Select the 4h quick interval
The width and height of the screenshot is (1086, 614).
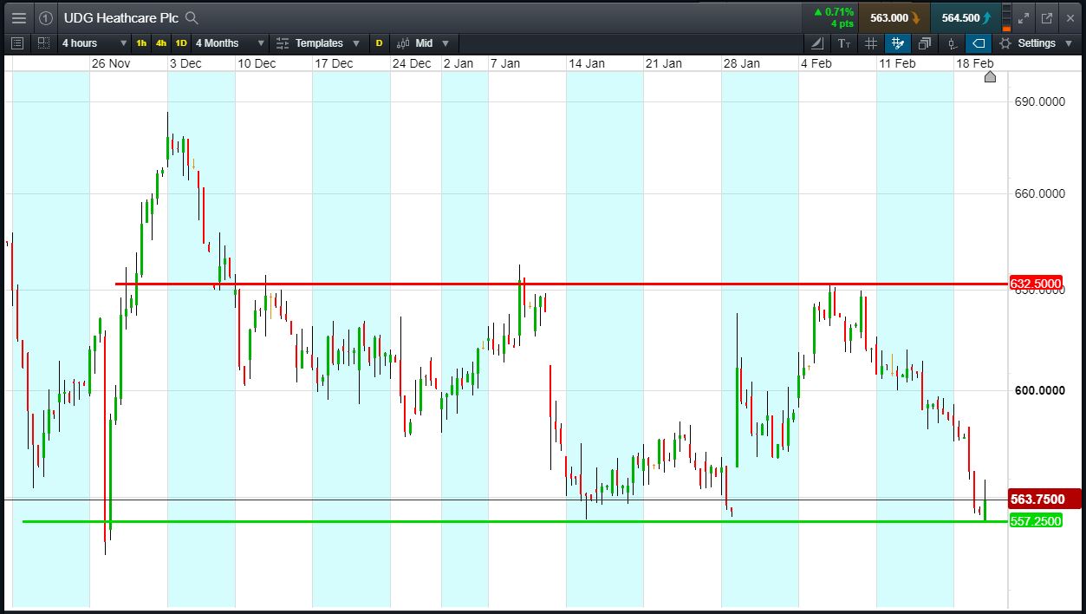pos(161,42)
